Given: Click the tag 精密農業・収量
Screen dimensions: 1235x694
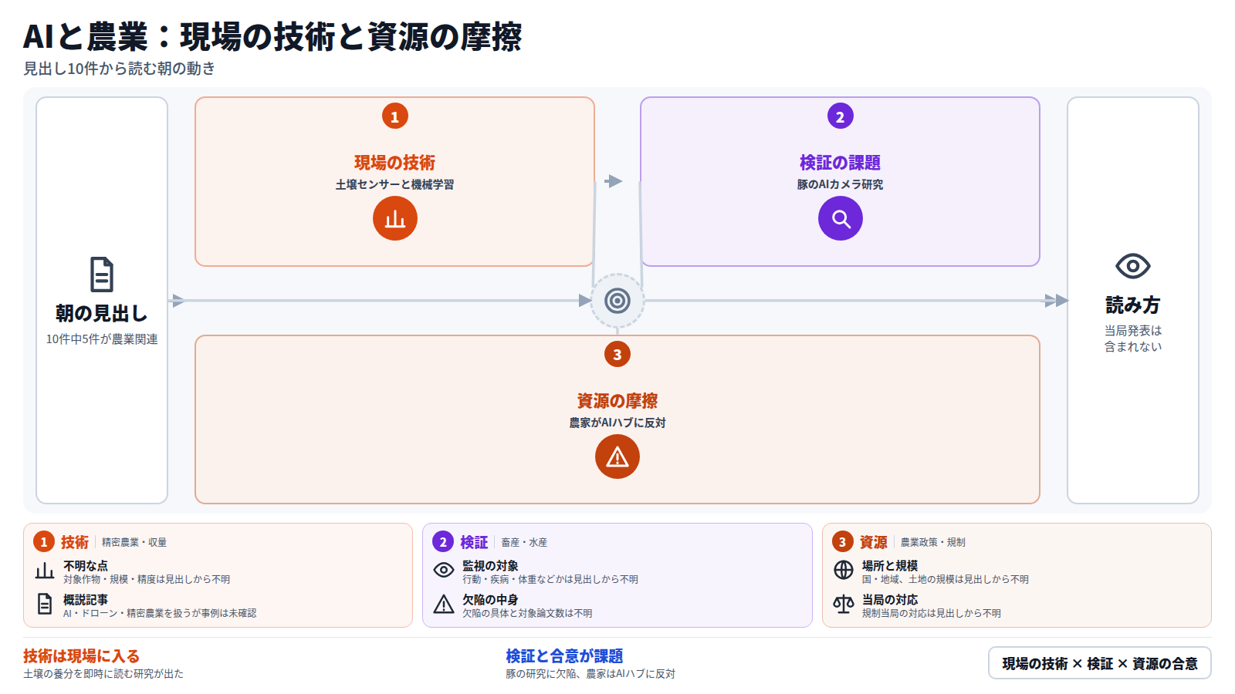Looking at the screenshot, I should 134,543.
